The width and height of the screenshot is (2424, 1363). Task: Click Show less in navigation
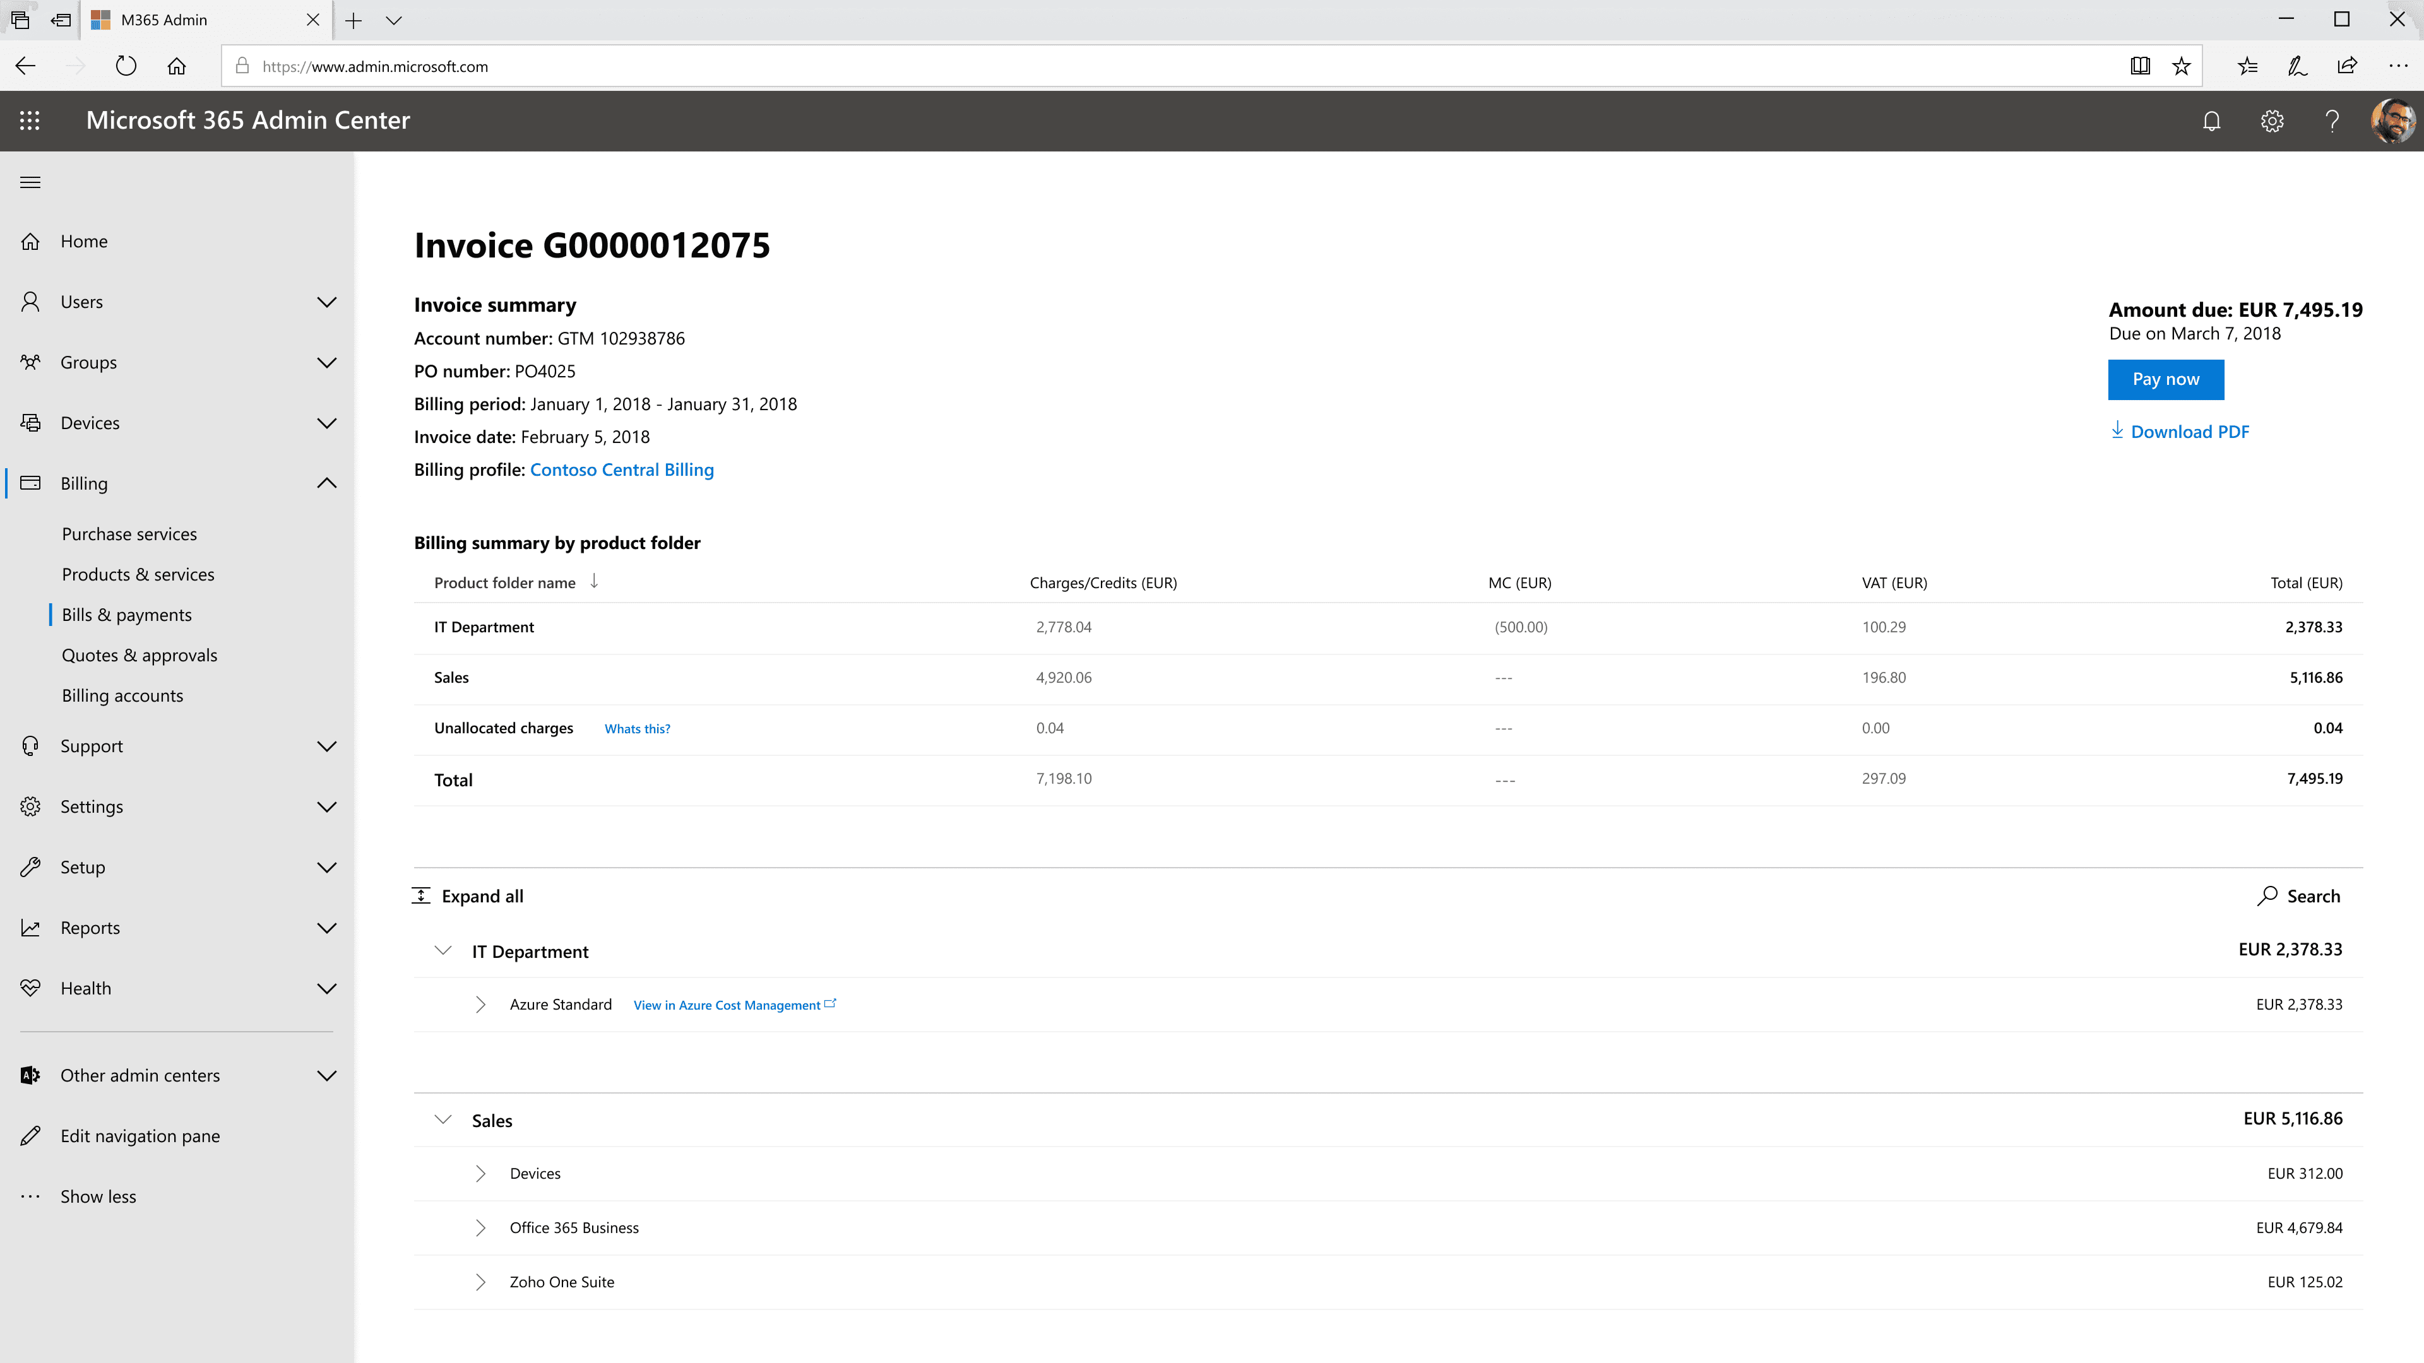pyautogui.click(x=98, y=1196)
